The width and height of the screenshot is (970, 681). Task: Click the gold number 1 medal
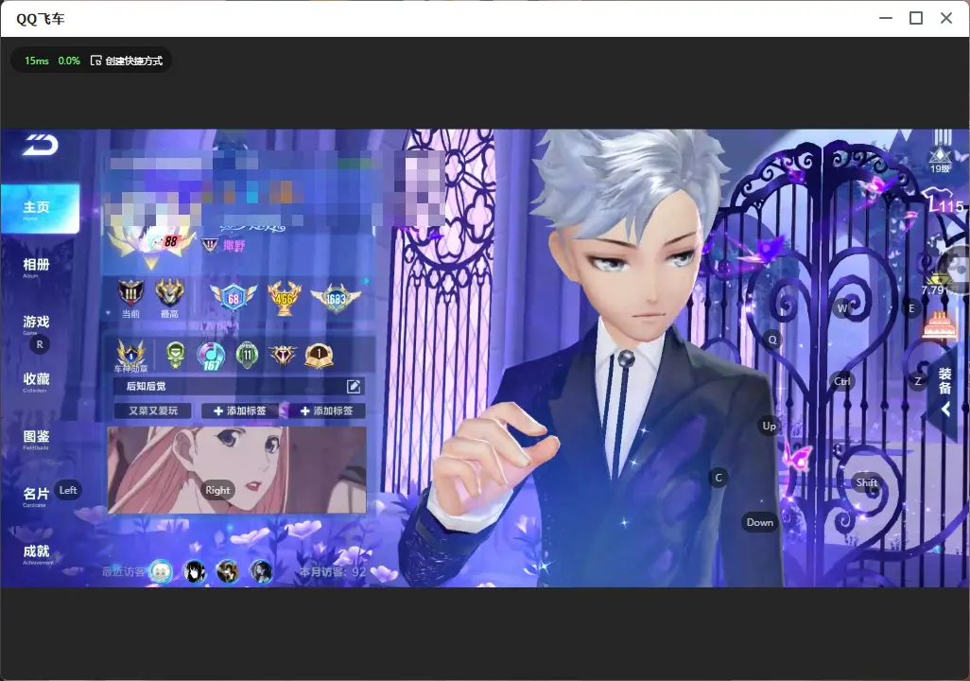pyautogui.click(x=320, y=356)
